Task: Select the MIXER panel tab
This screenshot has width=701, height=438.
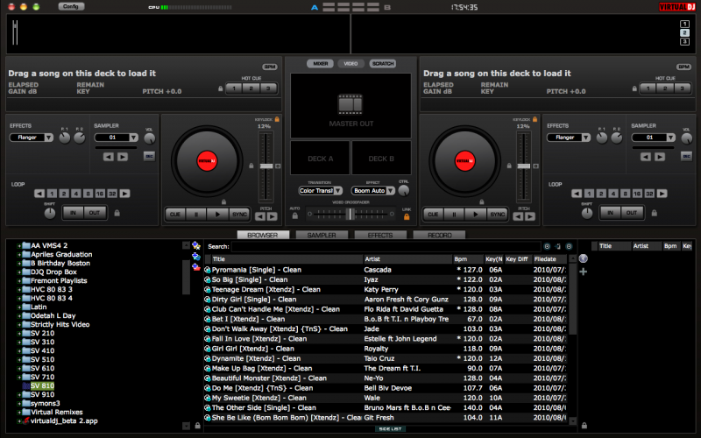Action: pyautogui.click(x=320, y=63)
